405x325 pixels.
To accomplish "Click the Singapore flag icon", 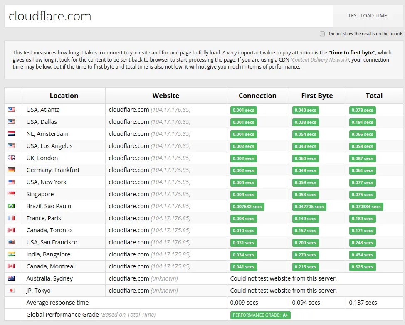I will coord(11,194).
